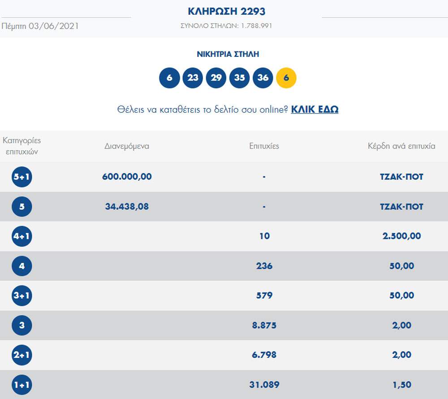
Task: Select winning number ball 36
Action: [x=263, y=78]
